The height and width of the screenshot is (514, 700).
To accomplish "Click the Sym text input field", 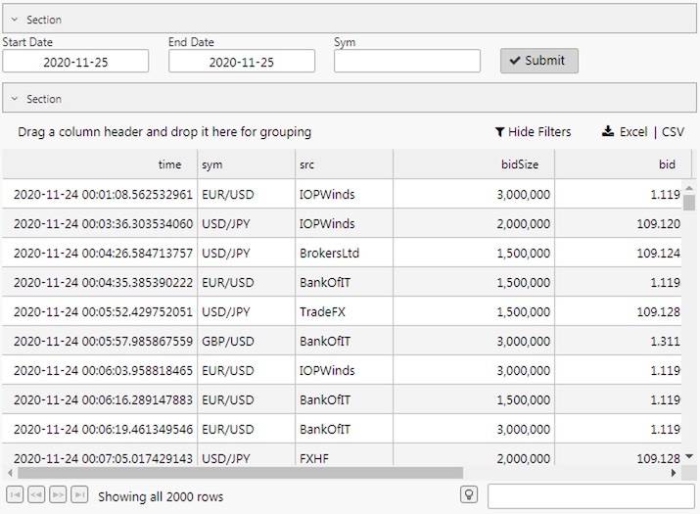I will [x=406, y=62].
